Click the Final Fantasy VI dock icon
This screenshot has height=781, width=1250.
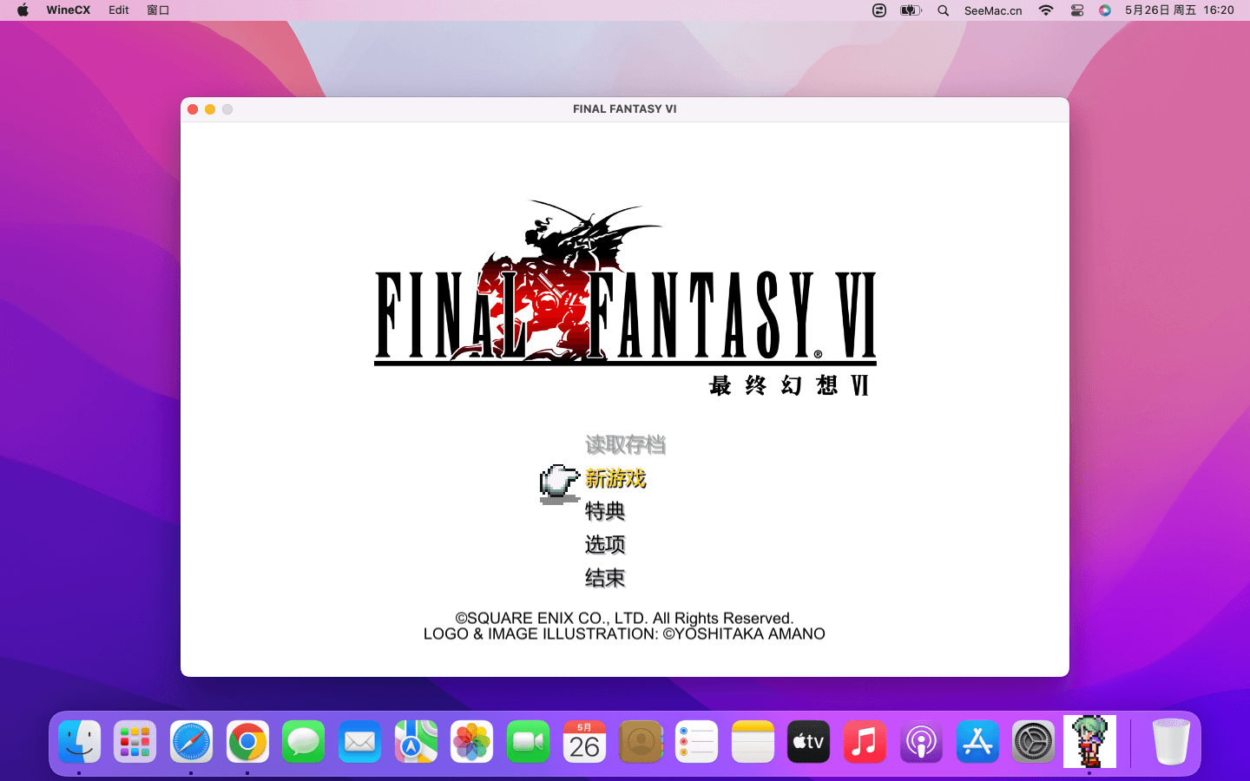1089,742
